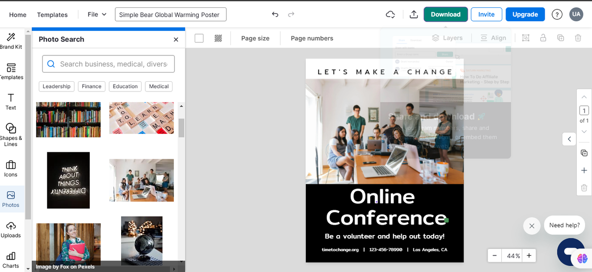This screenshot has width=592, height=272.
Task: Open the help question mark icon
Action: coord(557,14)
